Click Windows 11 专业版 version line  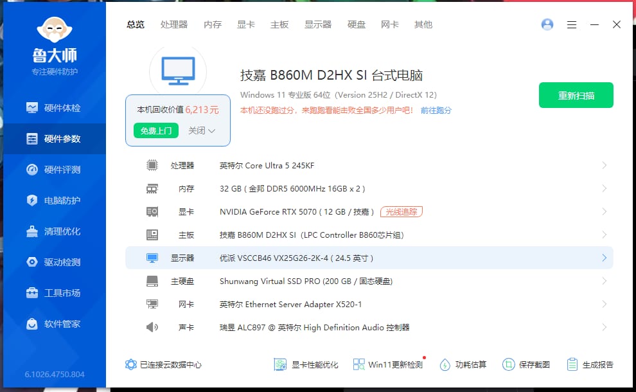[339, 95]
